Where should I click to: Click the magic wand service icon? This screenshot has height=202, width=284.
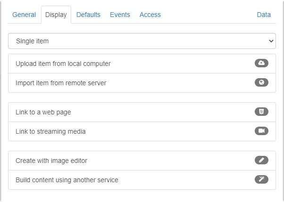(261, 179)
